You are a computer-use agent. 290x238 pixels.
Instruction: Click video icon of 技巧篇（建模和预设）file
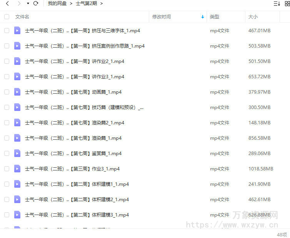click(x=17, y=107)
